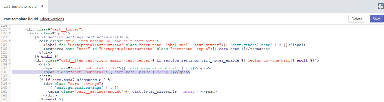Screen dimensions: 384x102
Task: Collapse the code fold at line 128
Action: click(x=10, y=41)
